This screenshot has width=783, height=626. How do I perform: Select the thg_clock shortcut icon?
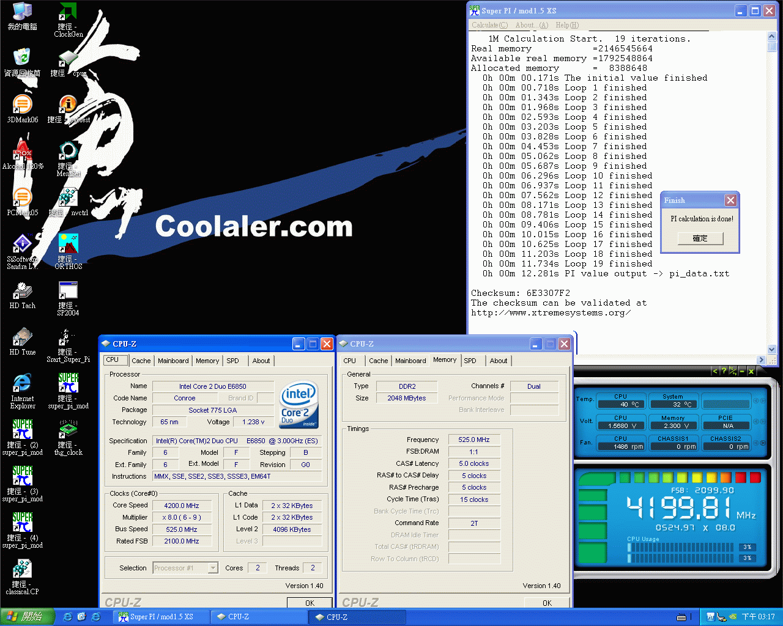[x=69, y=438]
